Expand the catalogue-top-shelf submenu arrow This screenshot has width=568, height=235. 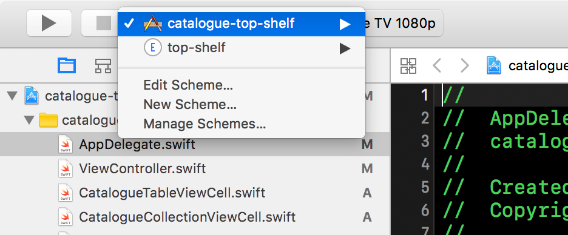345,24
